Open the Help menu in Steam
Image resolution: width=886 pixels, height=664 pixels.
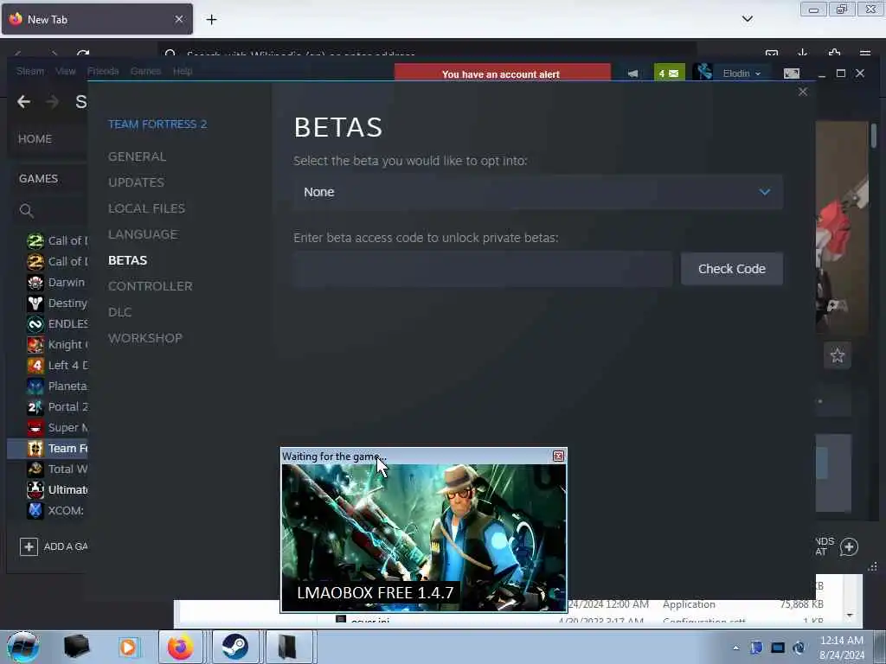point(183,71)
